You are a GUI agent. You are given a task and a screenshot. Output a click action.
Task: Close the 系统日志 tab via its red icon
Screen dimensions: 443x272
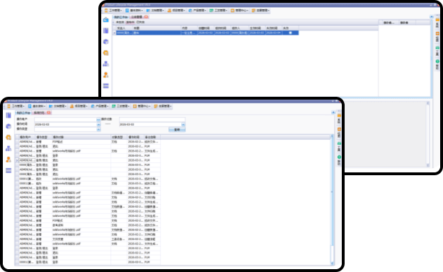point(49,112)
